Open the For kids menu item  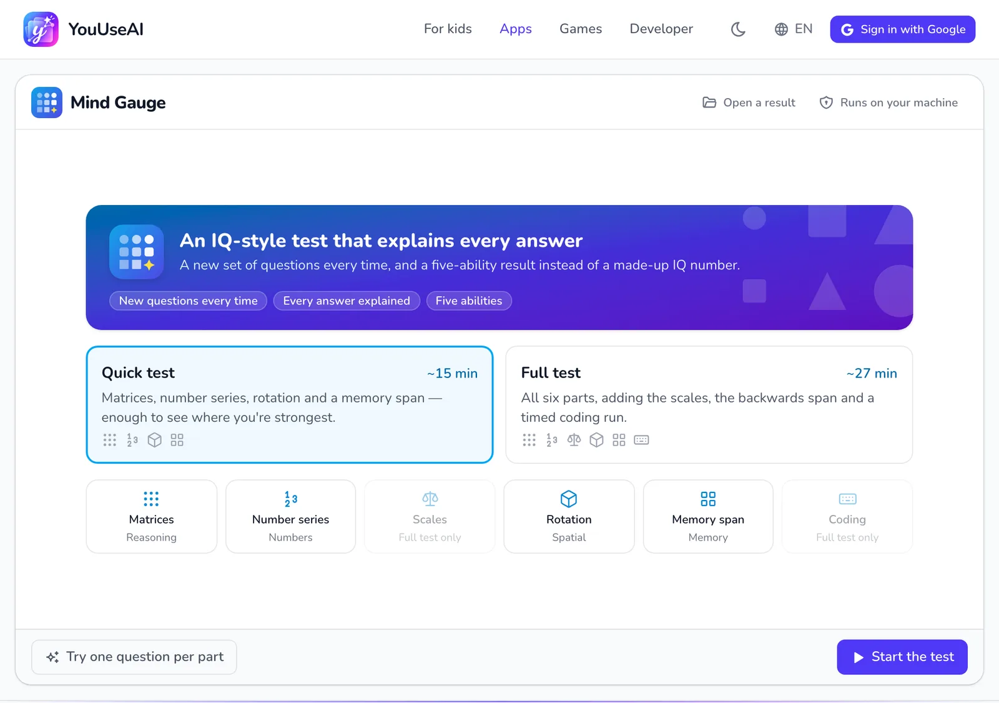(x=448, y=29)
